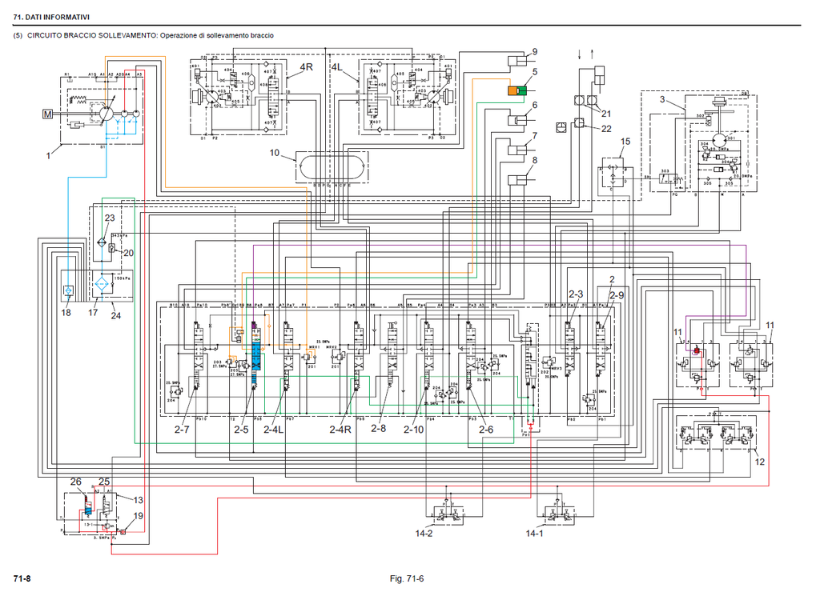The height and width of the screenshot is (600, 820).
Task: Select the '2-8' valve label
Action: [x=379, y=428]
